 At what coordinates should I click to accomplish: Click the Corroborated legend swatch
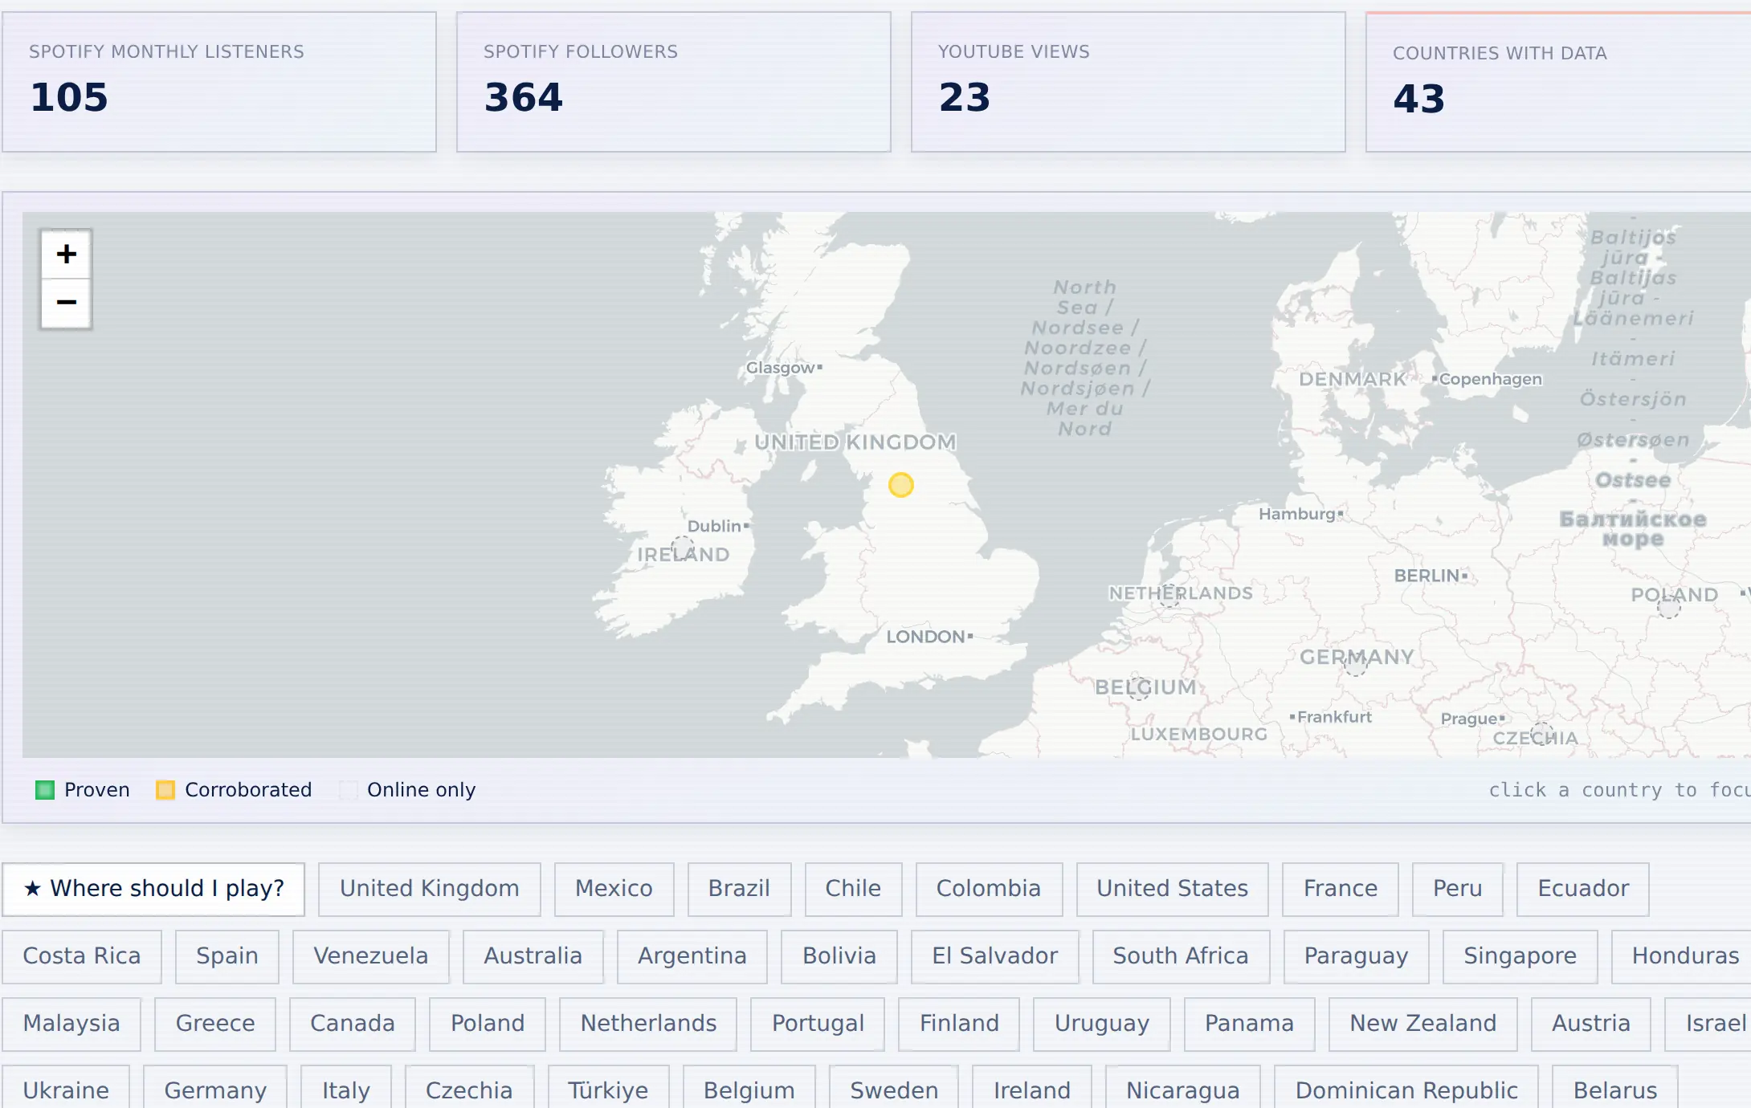click(x=165, y=790)
